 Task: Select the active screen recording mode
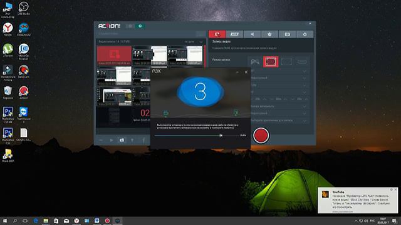click(x=271, y=61)
